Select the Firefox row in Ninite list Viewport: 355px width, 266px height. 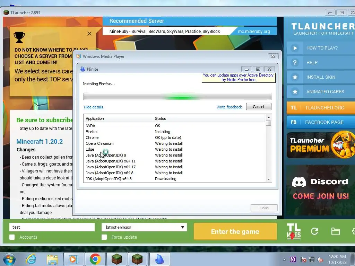tap(175, 132)
